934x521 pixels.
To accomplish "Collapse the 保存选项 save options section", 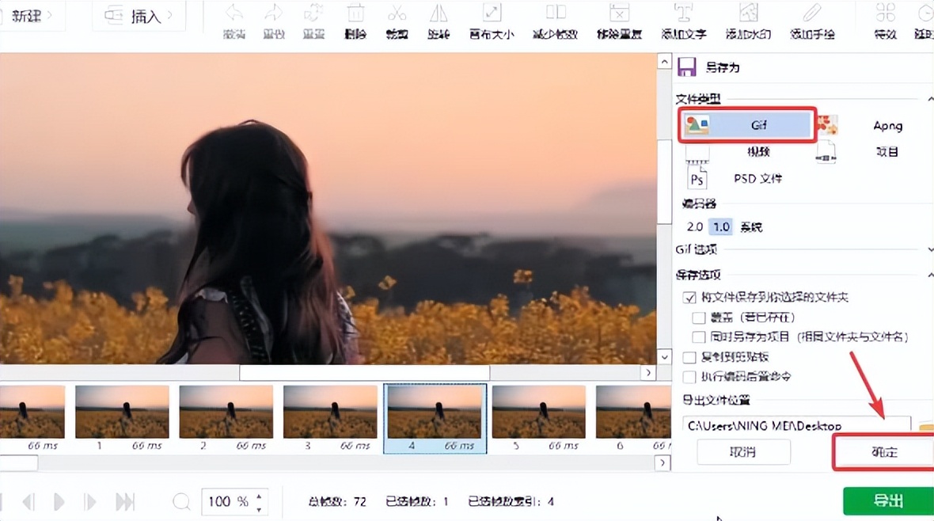I will 930,275.
